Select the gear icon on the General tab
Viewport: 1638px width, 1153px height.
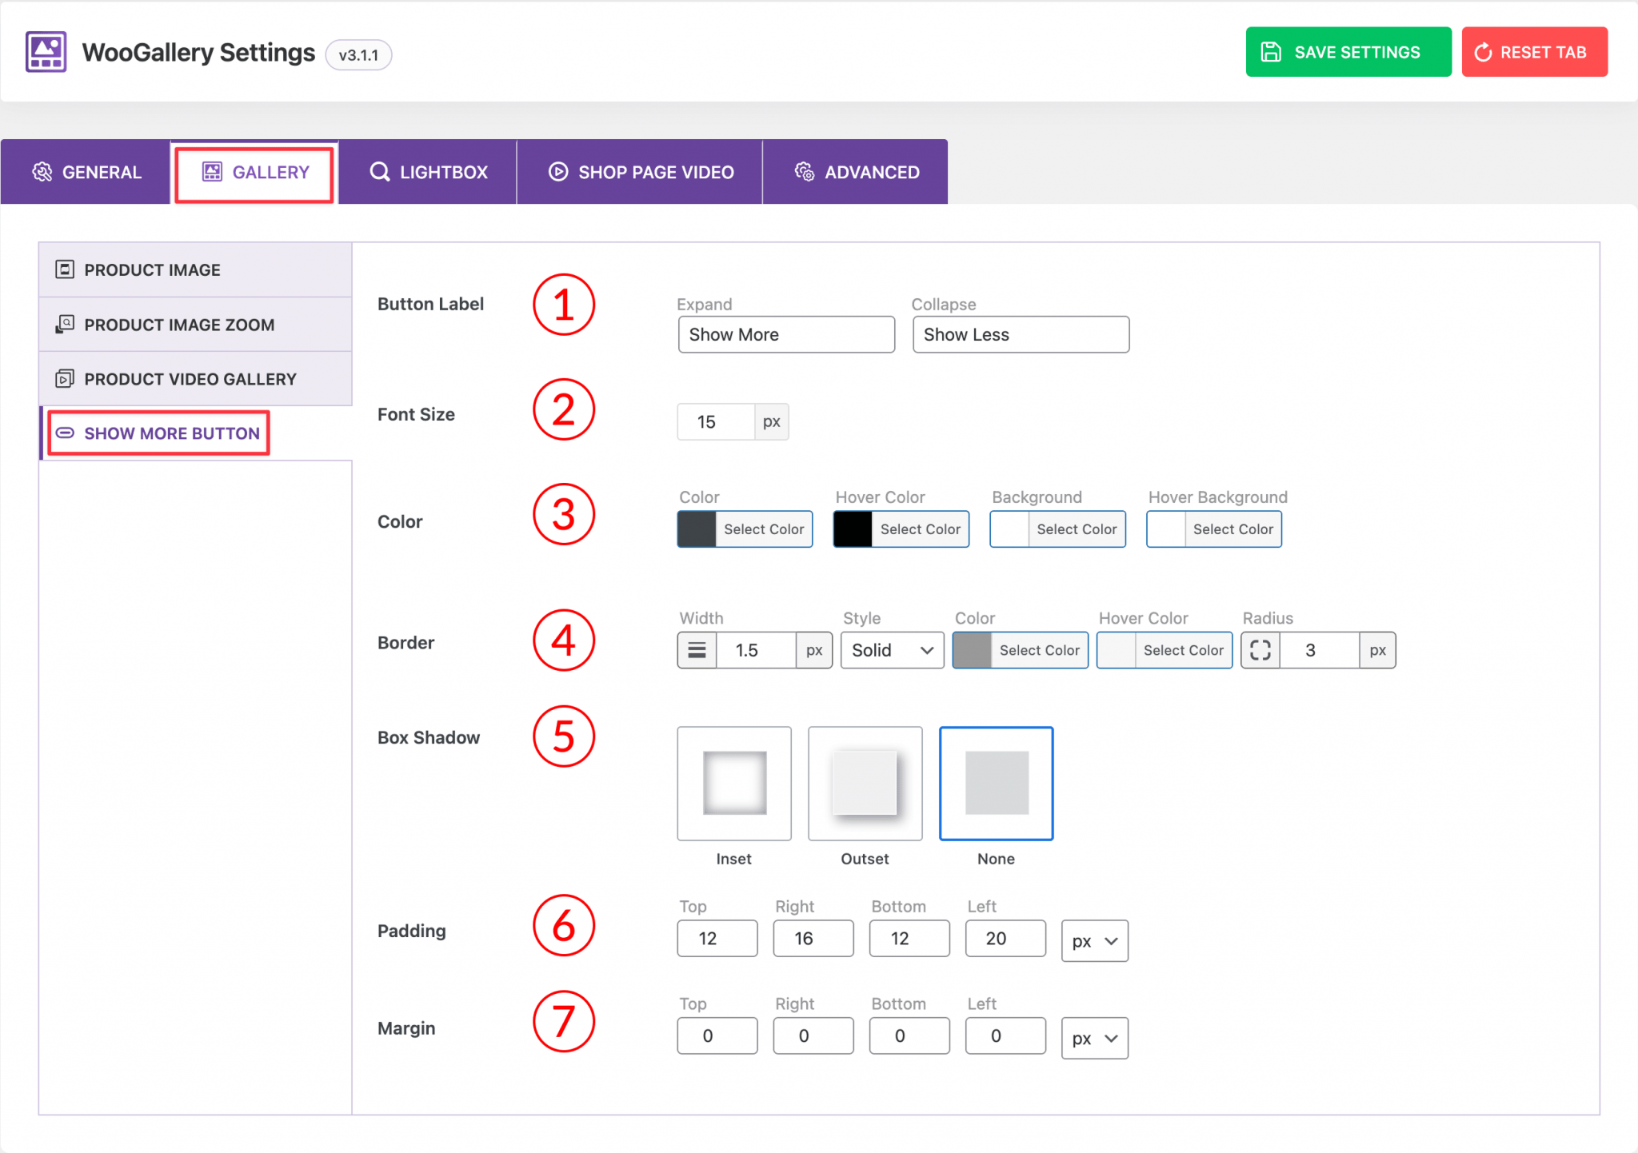coord(44,171)
